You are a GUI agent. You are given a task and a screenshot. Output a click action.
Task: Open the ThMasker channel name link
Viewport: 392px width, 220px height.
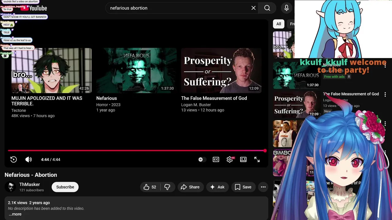[x=29, y=185]
